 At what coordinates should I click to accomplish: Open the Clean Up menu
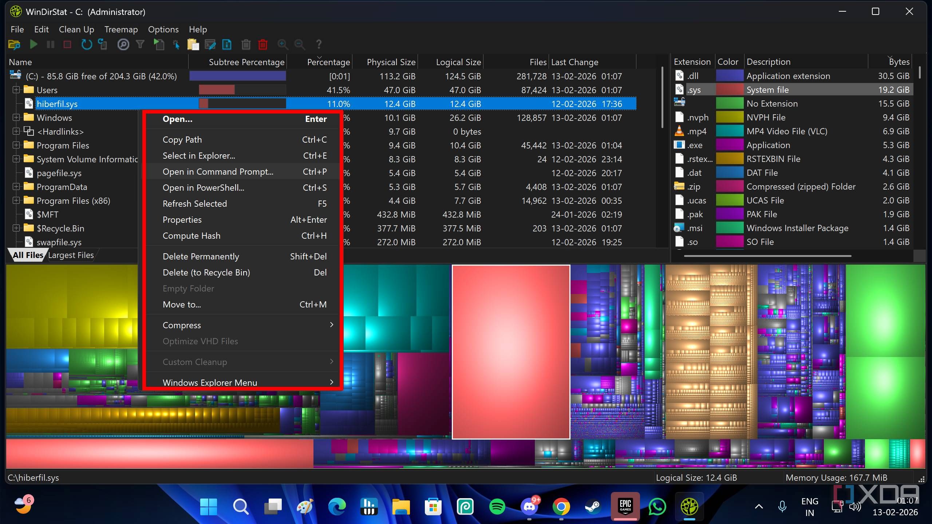click(x=76, y=29)
